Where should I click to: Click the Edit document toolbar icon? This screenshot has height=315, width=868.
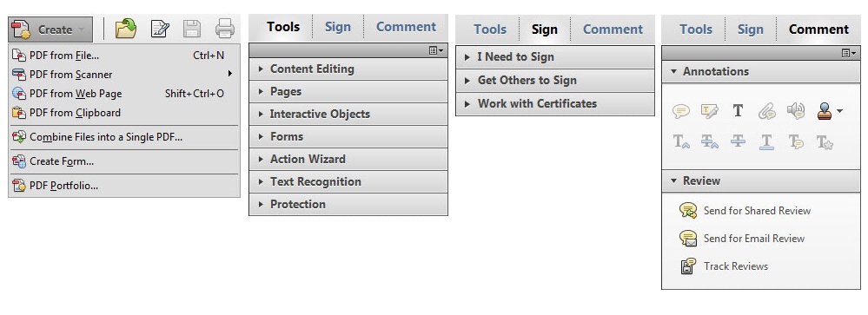pos(160,29)
